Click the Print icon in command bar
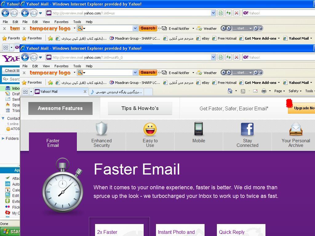 click(x=264, y=91)
